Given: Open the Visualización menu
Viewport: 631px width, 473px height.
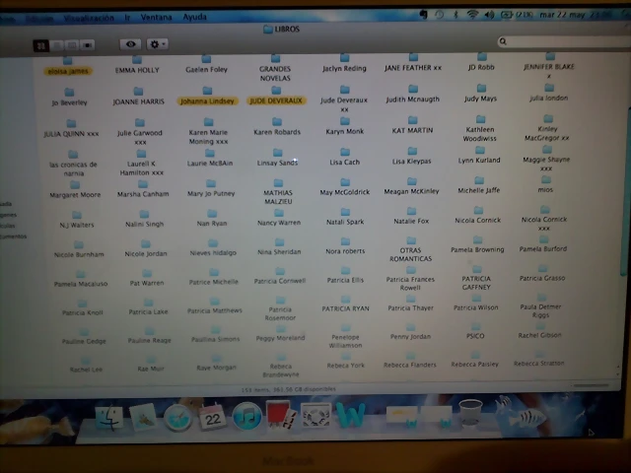Looking at the screenshot, I should click(x=89, y=18).
